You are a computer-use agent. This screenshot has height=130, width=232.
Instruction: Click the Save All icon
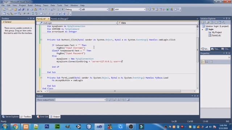tap(23, 9)
